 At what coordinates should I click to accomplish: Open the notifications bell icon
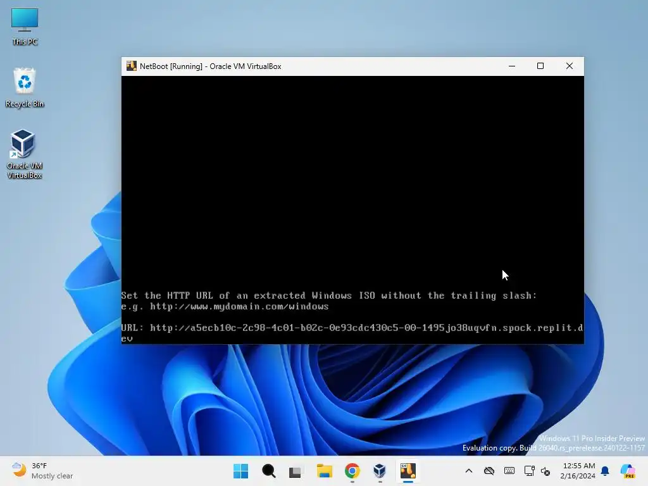pyautogui.click(x=605, y=471)
